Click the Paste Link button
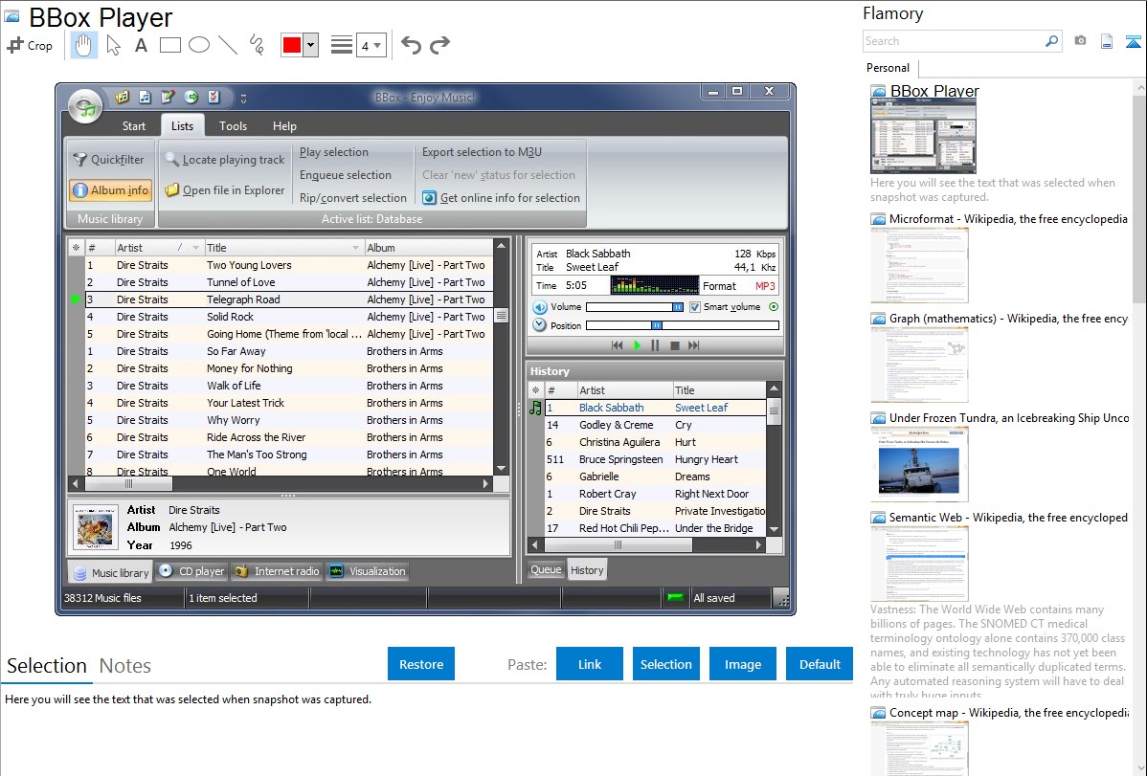The image size is (1147, 776). tap(590, 664)
